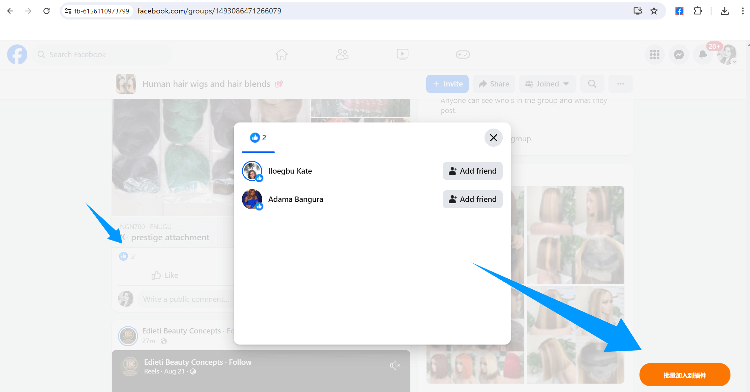Screen dimensions: 750x392
Task: Open the Facebook menu grid icon
Action: pos(654,55)
